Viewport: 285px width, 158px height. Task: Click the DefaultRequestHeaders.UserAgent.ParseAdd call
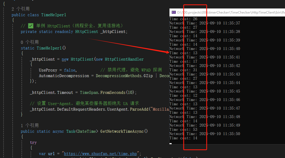click(103, 109)
